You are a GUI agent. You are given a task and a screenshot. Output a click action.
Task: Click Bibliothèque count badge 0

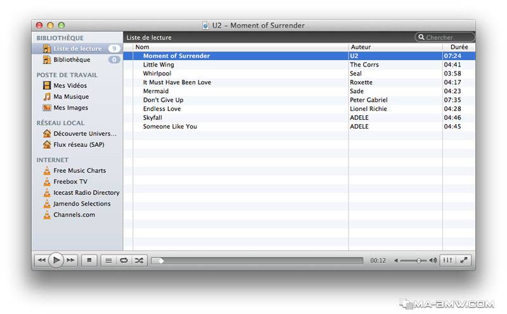pyautogui.click(x=114, y=60)
